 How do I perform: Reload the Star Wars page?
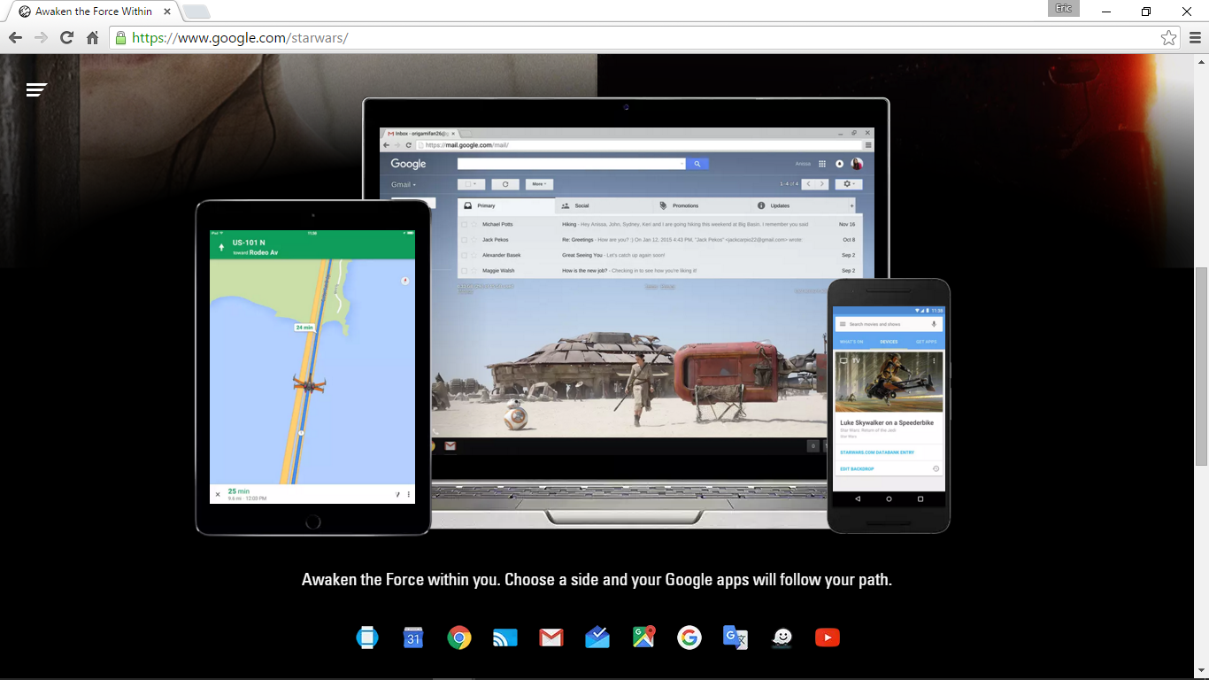[66, 37]
